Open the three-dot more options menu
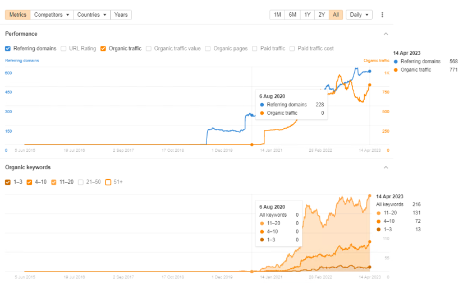 (382, 15)
